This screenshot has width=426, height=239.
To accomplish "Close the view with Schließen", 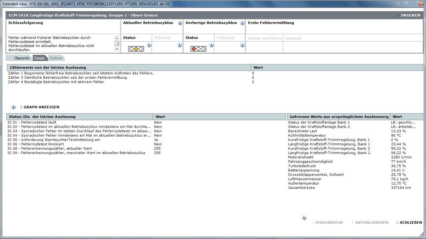I will 410,223.
